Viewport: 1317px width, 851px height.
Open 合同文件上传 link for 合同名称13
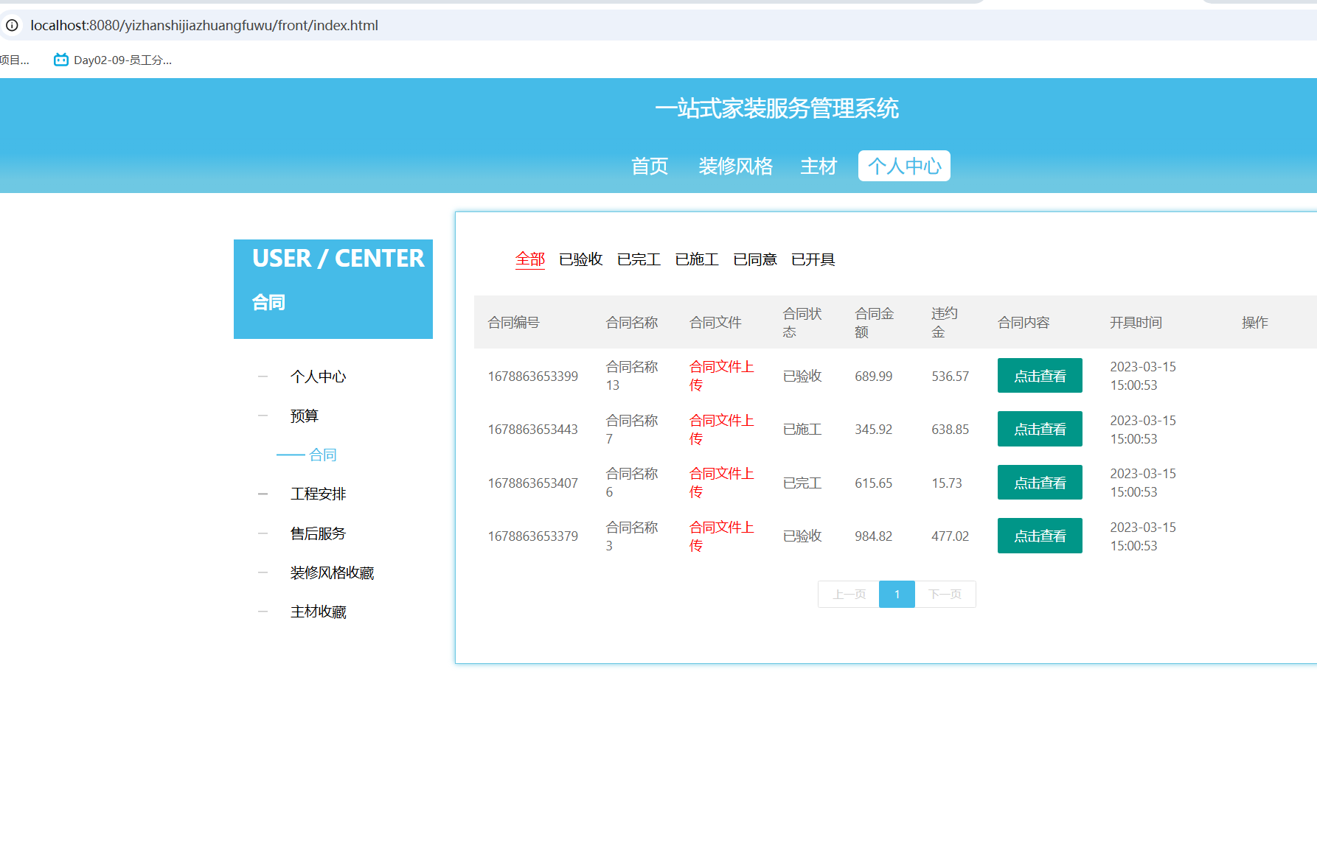coord(721,376)
